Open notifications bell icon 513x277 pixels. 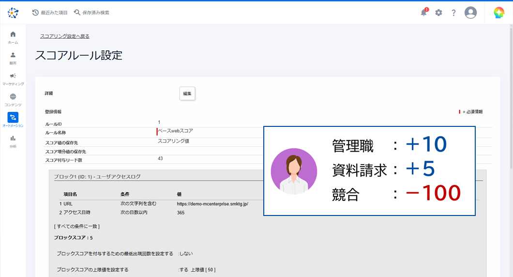(423, 13)
